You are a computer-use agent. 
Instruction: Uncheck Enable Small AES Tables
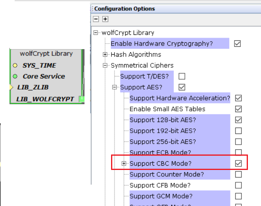coord(238,109)
